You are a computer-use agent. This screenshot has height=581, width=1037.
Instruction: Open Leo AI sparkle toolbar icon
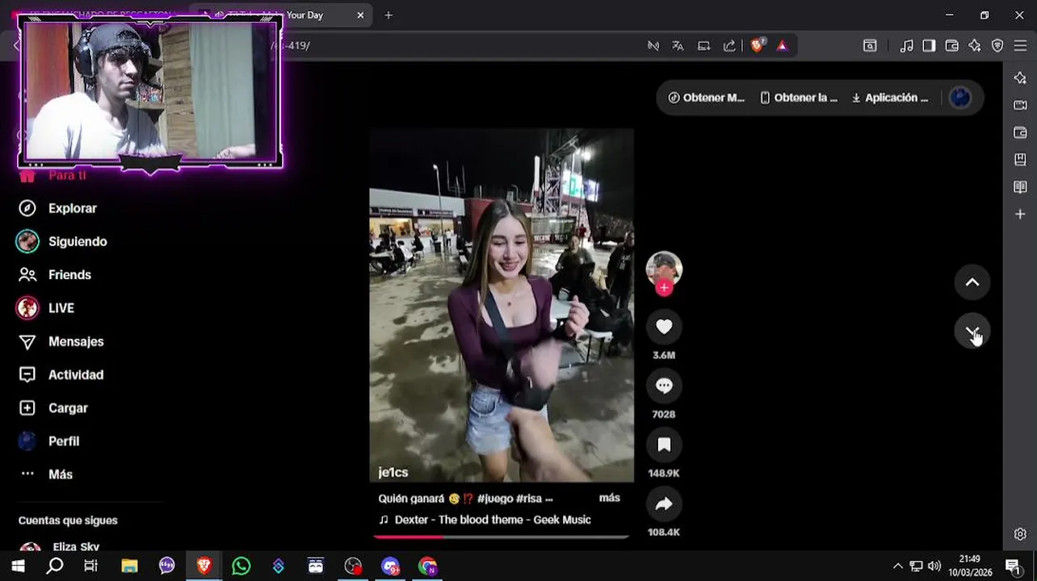pyautogui.click(x=975, y=46)
